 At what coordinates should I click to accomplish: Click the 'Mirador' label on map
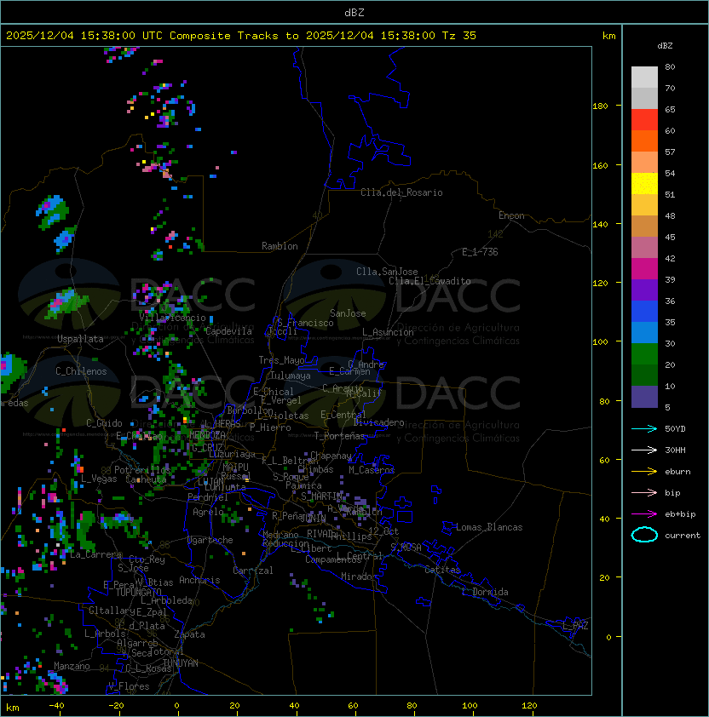360,576
